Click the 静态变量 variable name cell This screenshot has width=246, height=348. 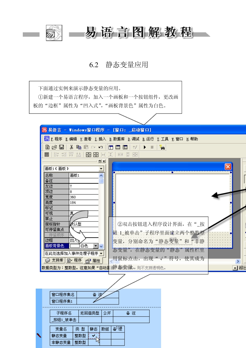[61, 336]
